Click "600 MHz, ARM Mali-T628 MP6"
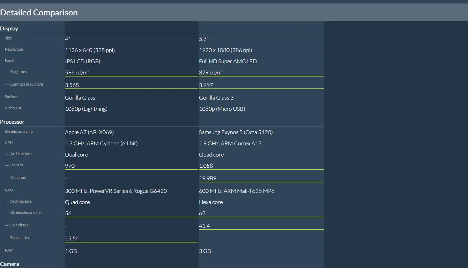The image size is (468, 268). (237, 191)
